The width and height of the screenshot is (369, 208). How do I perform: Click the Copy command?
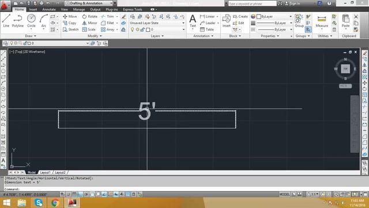pyautogui.click(x=70, y=23)
